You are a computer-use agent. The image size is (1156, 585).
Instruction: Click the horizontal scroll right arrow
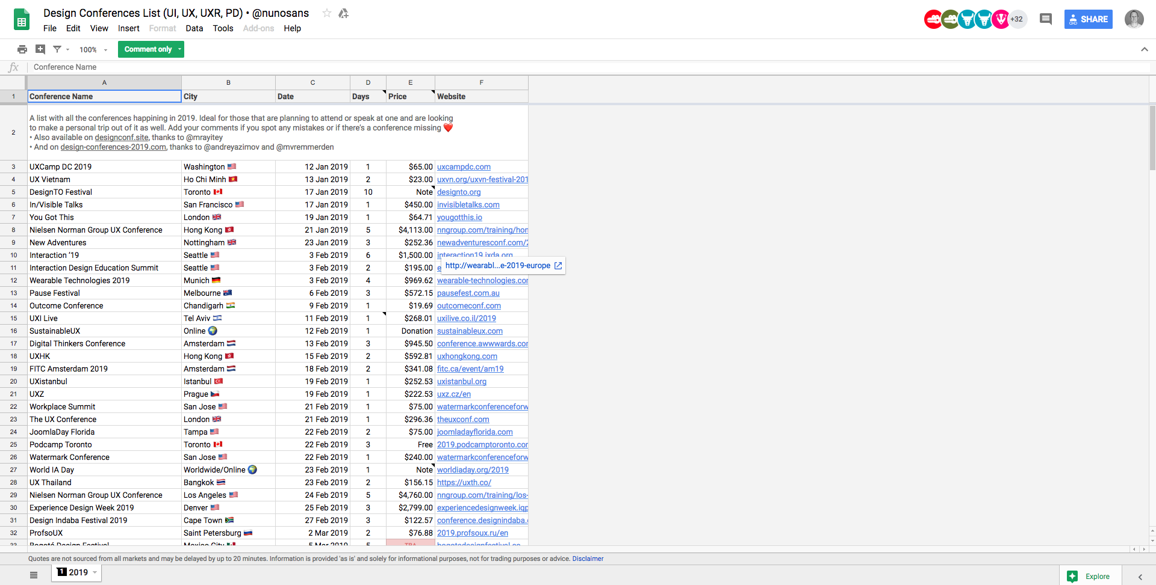(x=1144, y=549)
